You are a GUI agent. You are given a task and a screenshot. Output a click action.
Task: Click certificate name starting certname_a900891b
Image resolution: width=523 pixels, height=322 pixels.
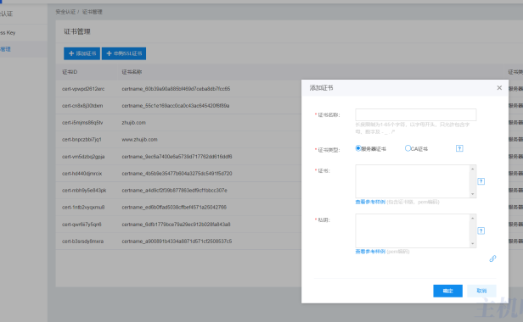coord(177,241)
